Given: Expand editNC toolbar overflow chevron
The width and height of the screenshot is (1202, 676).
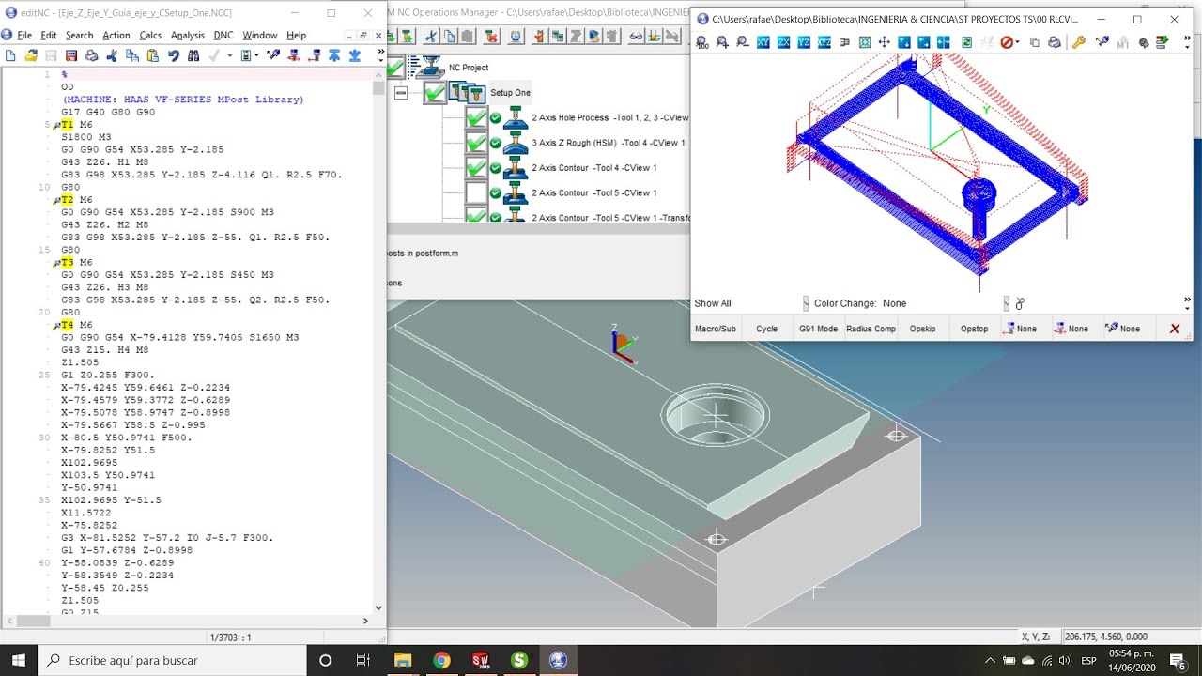Looking at the screenshot, I should (381, 55).
